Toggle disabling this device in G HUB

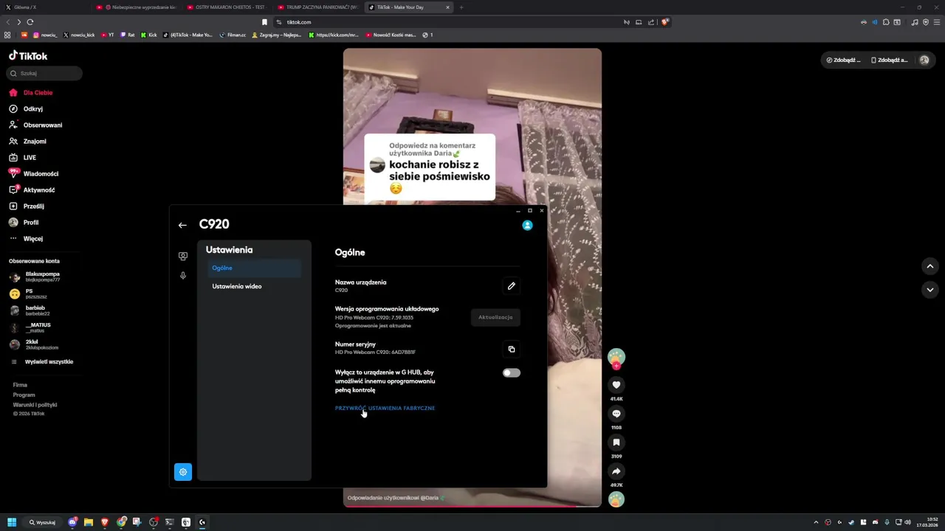[511, 373]
